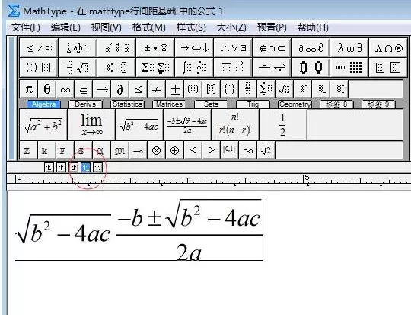This screenshot has width=411, height=315.
Task: Insert the element-of symbol ∈
Action: (84, 89)
